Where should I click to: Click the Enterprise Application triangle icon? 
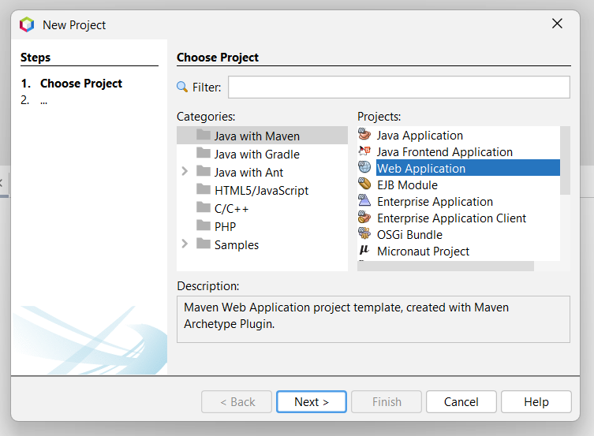pyautogui.click(x=364, y=200)
